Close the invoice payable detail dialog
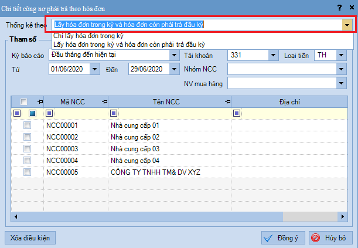The height and width of the screenshot is (248, 358). pyautogui.click(x=352, y=8)
